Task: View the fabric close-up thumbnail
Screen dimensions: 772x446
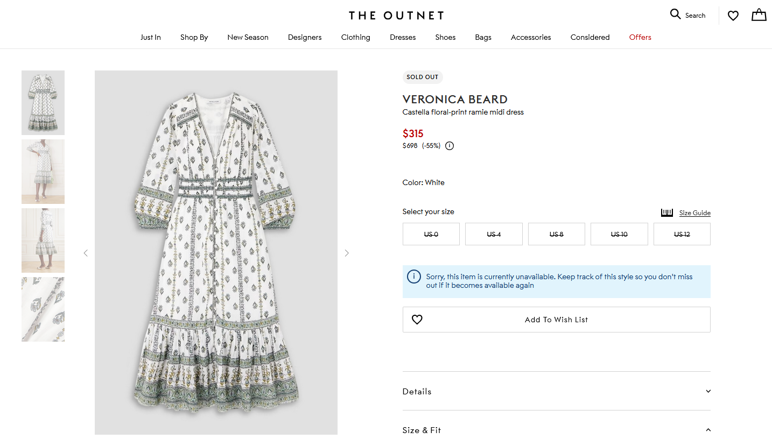Action: 43,309
